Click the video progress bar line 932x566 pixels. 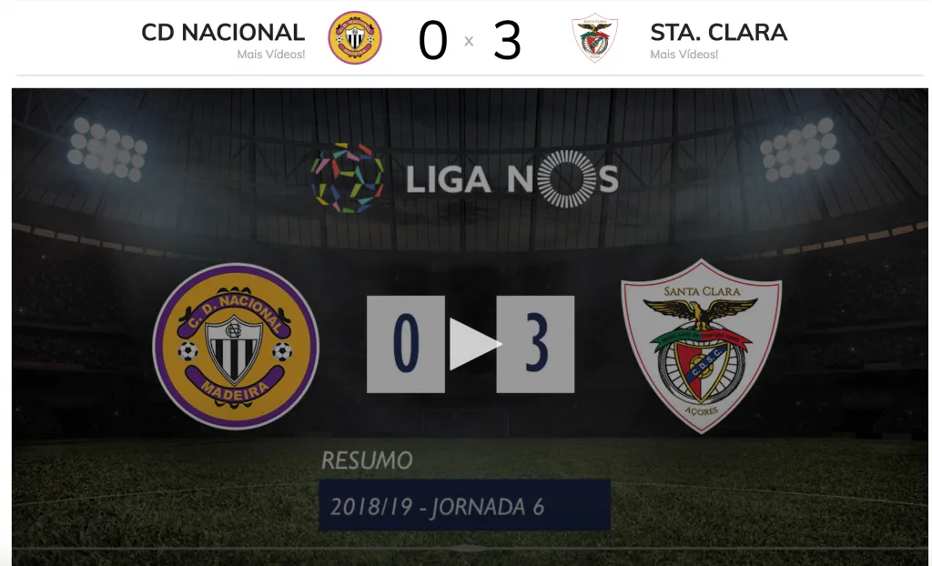pos(470,548)
